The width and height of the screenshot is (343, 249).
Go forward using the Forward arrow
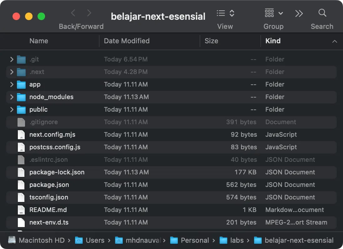pos(89,13)
